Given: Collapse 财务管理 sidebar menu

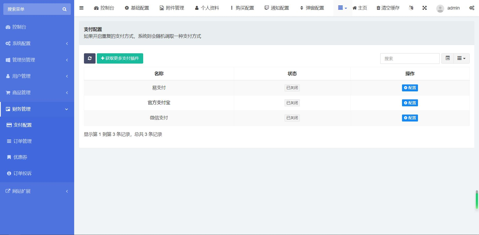Looking at the screenshot, I should coord(37,109).
